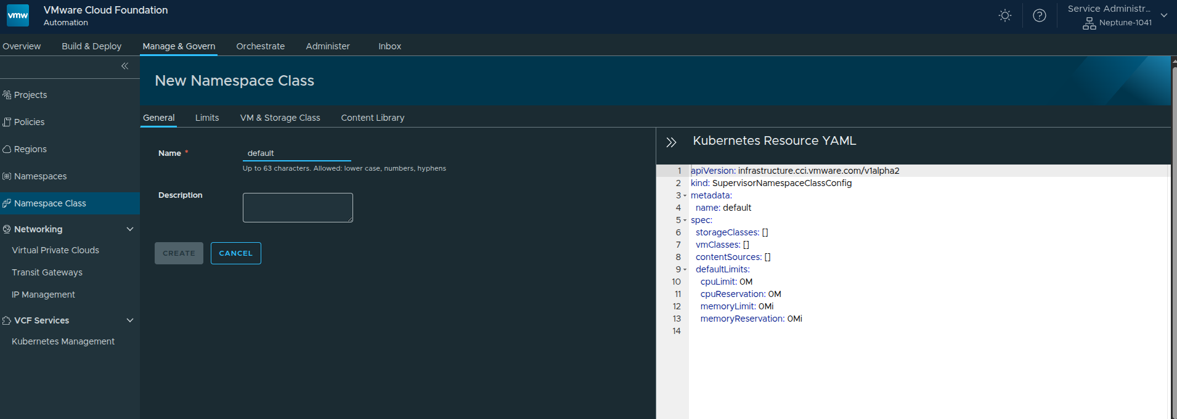Open the VM & Storage Class tab
Image resolution: width=1177 pixels, height=419 pixels.
280,118
